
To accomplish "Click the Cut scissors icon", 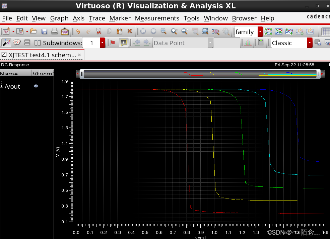I will coord(98,31).
